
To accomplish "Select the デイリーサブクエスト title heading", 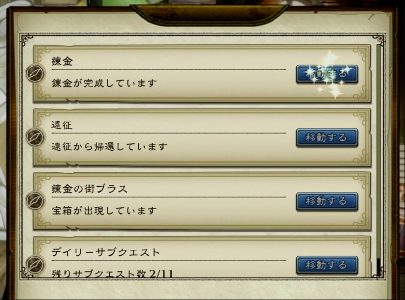I will [x=106, y=252].
